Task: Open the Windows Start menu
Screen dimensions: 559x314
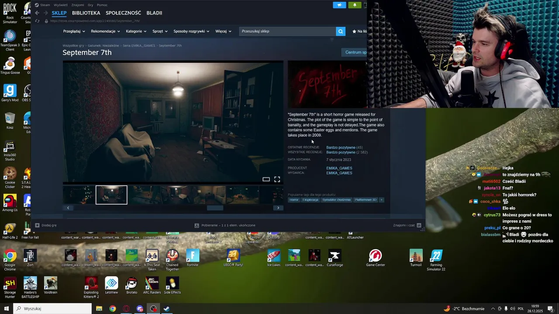Action: click(6, 309)
